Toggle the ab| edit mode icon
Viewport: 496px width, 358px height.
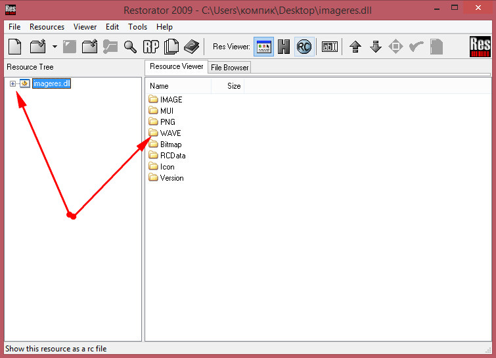coord(330,47)
